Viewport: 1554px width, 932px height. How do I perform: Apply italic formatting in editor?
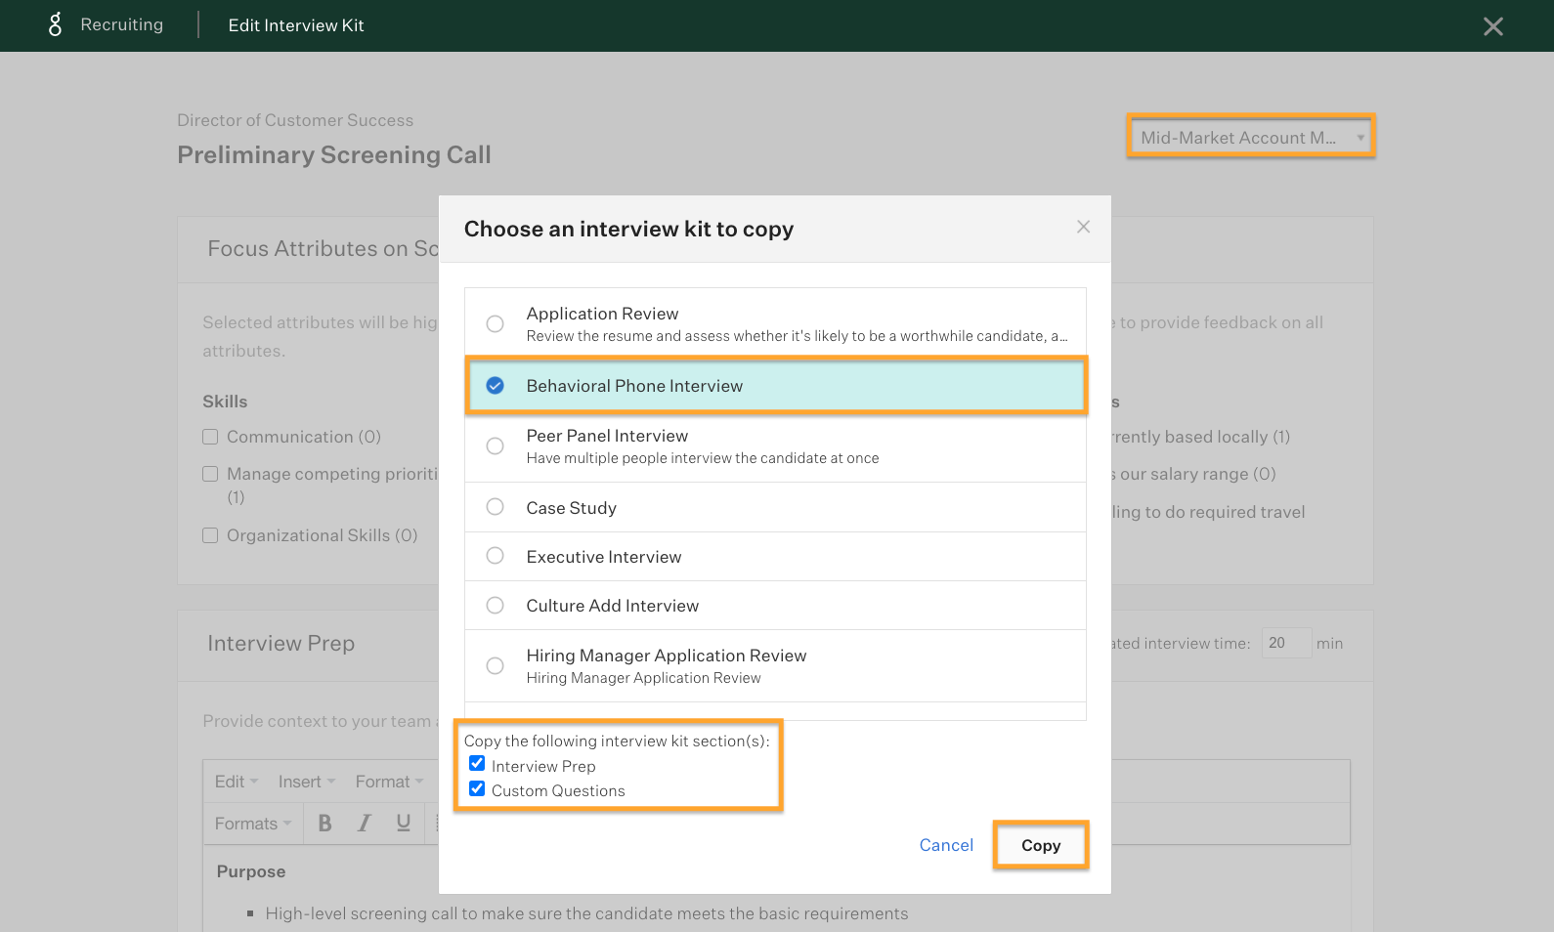(364, 824)
